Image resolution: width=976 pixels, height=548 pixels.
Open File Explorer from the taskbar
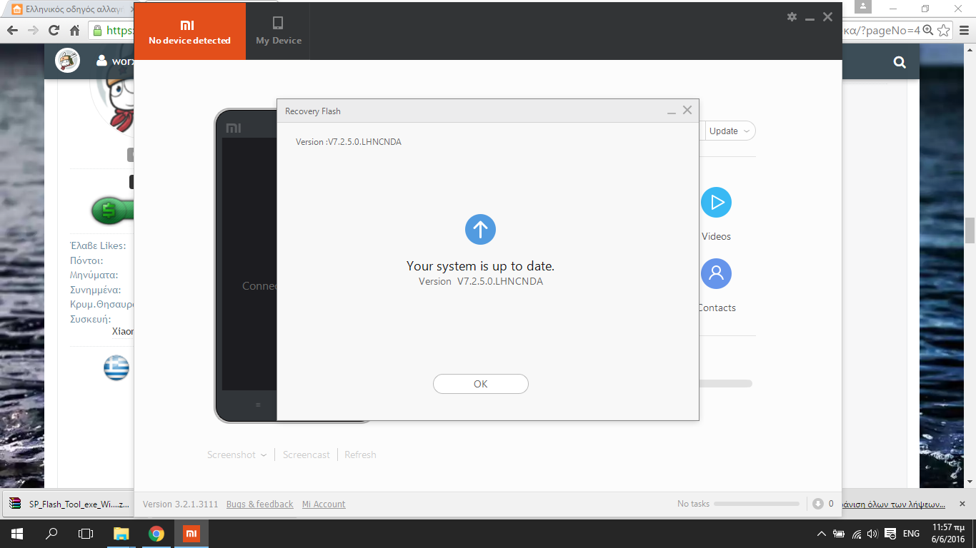point(121,534)
